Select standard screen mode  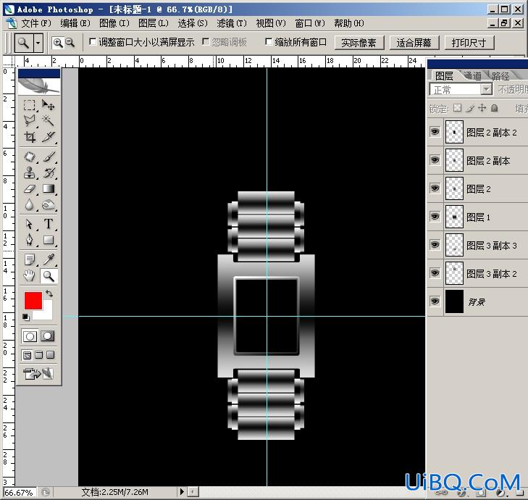(27, 355)
